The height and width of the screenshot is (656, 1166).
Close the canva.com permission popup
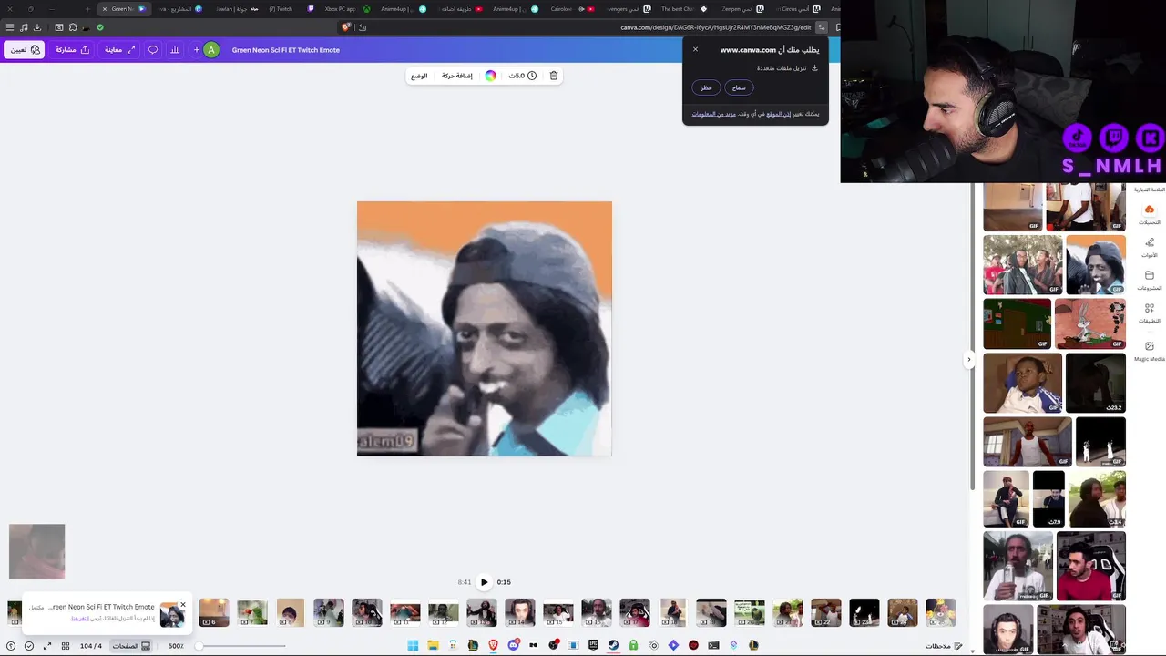coord(695,49)
